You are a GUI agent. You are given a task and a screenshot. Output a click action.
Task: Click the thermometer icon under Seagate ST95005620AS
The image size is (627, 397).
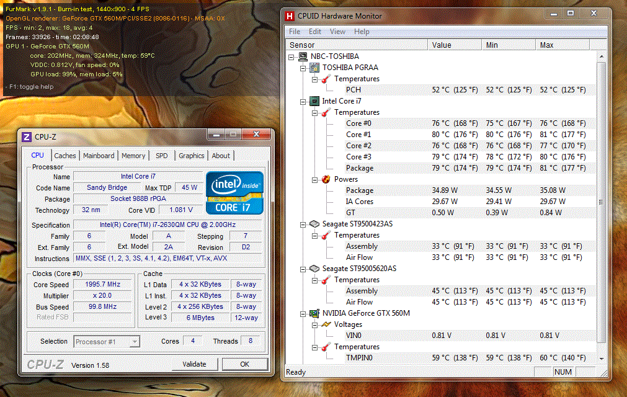(326, 280)
